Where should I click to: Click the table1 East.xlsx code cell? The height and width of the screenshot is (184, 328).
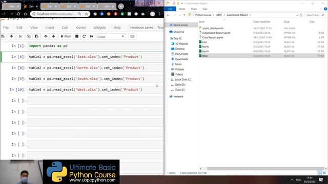pyautogui.click(x=95, y=57)
